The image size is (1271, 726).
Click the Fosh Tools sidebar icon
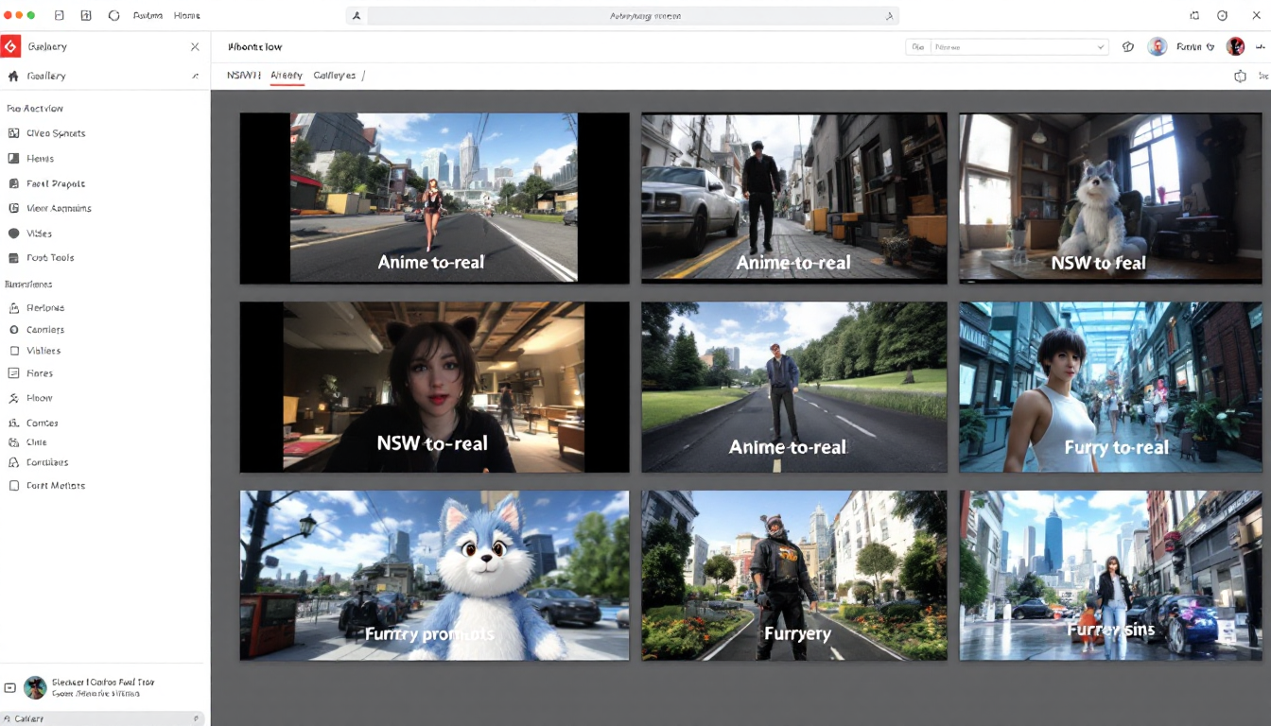point(13,258)
